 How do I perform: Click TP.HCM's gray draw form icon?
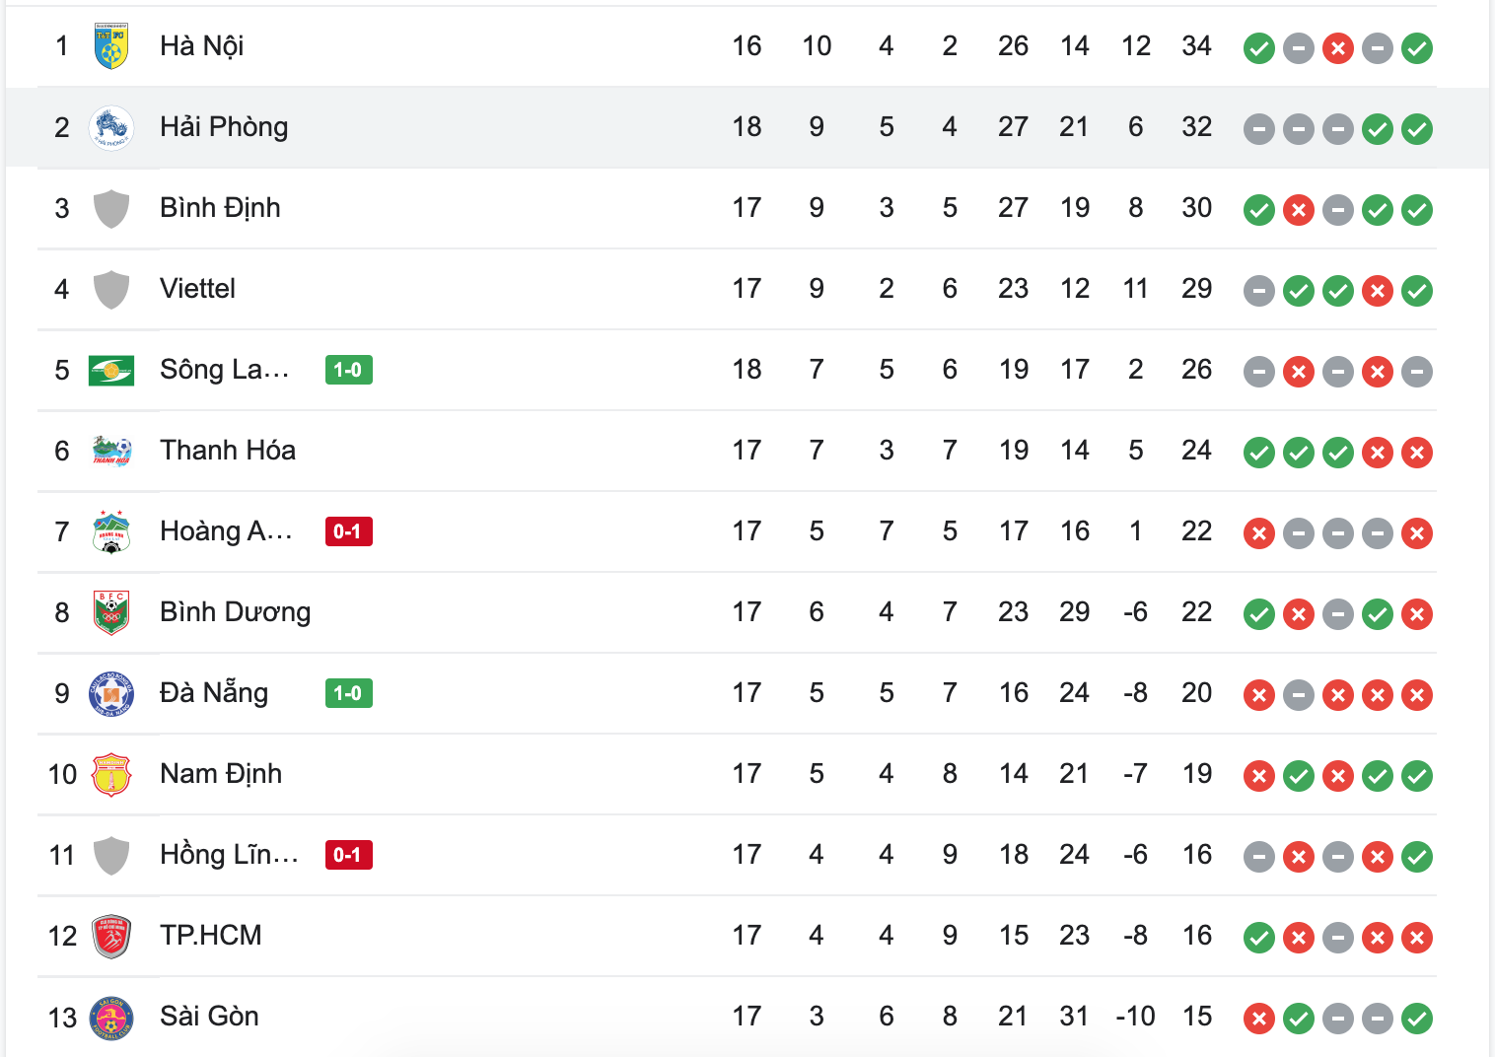[x=1338, y=938]
